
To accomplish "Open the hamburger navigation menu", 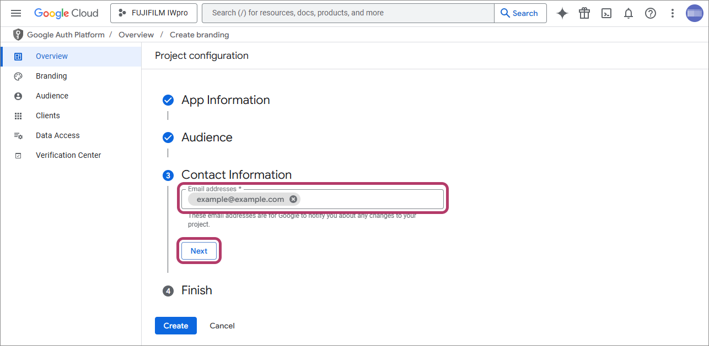I will click(x=16, y=13).
